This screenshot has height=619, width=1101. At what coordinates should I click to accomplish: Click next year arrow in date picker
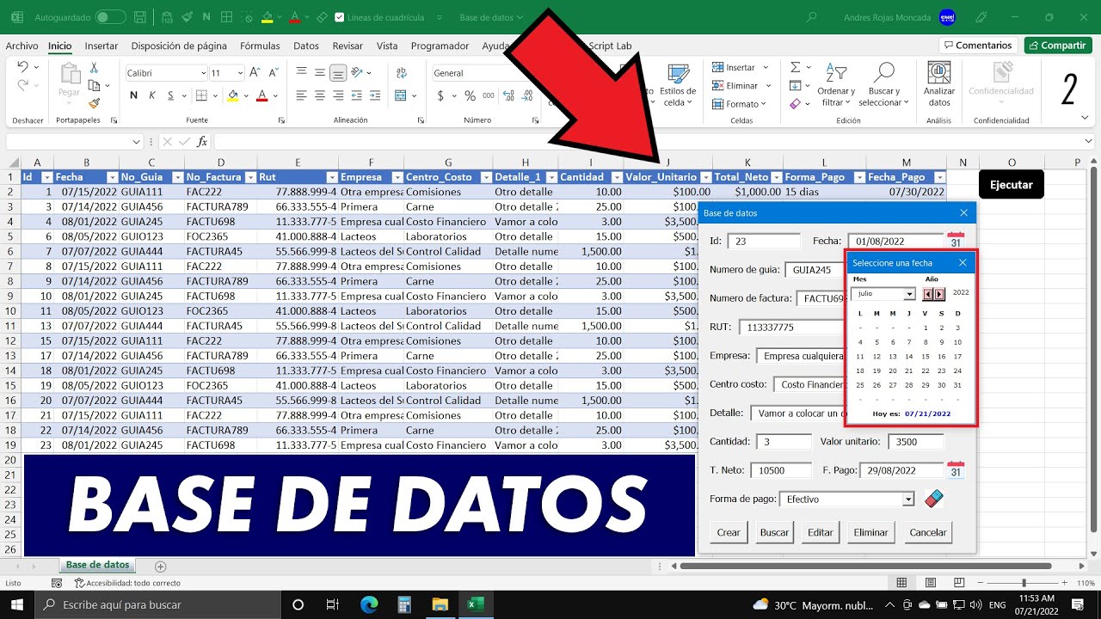point(939,294)
